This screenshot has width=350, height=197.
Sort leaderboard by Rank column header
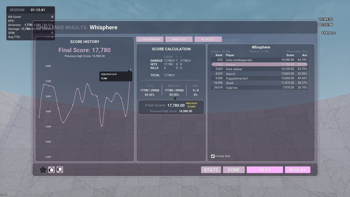coord(219,55)
